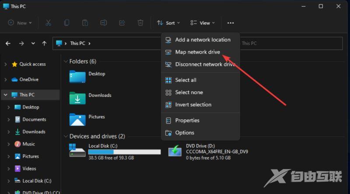Click the Delete trash icon
The width and height of the screenshot is (350, 194).
[140, 23]
